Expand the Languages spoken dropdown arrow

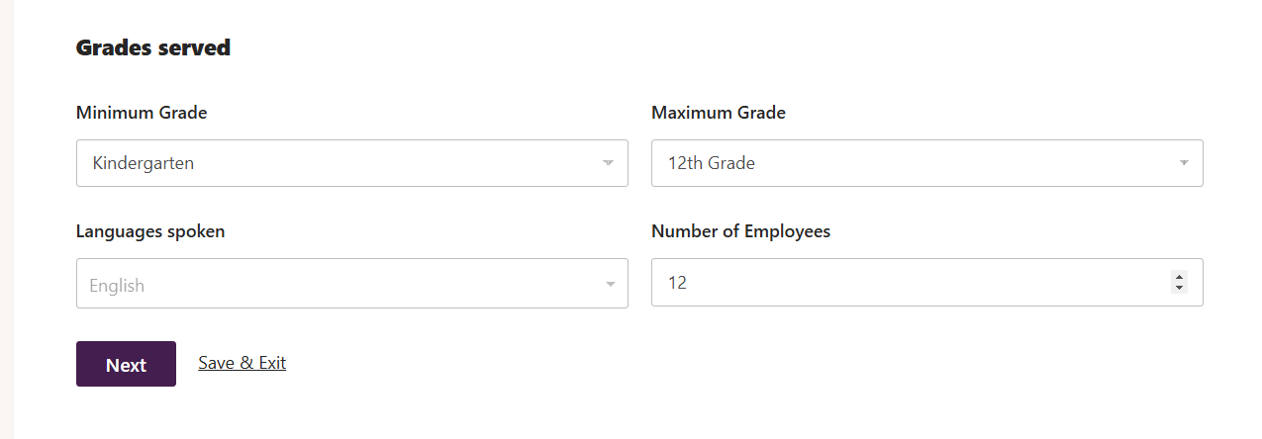tap(610, 285)
